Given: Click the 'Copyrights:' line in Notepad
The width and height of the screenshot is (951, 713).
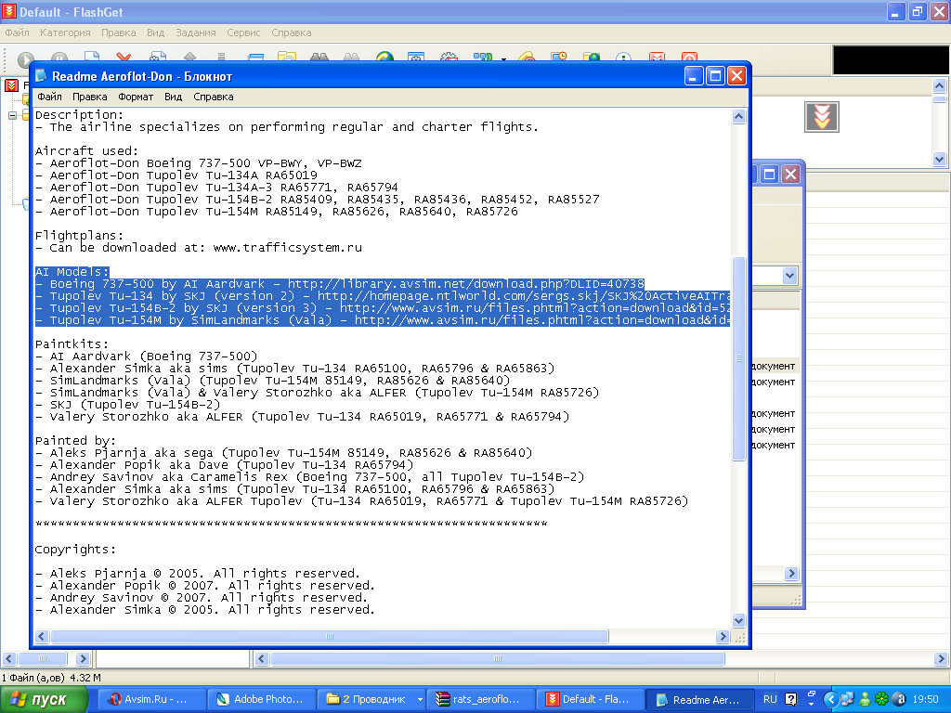Looking at the screenshot, I should (x=75, y=550).
